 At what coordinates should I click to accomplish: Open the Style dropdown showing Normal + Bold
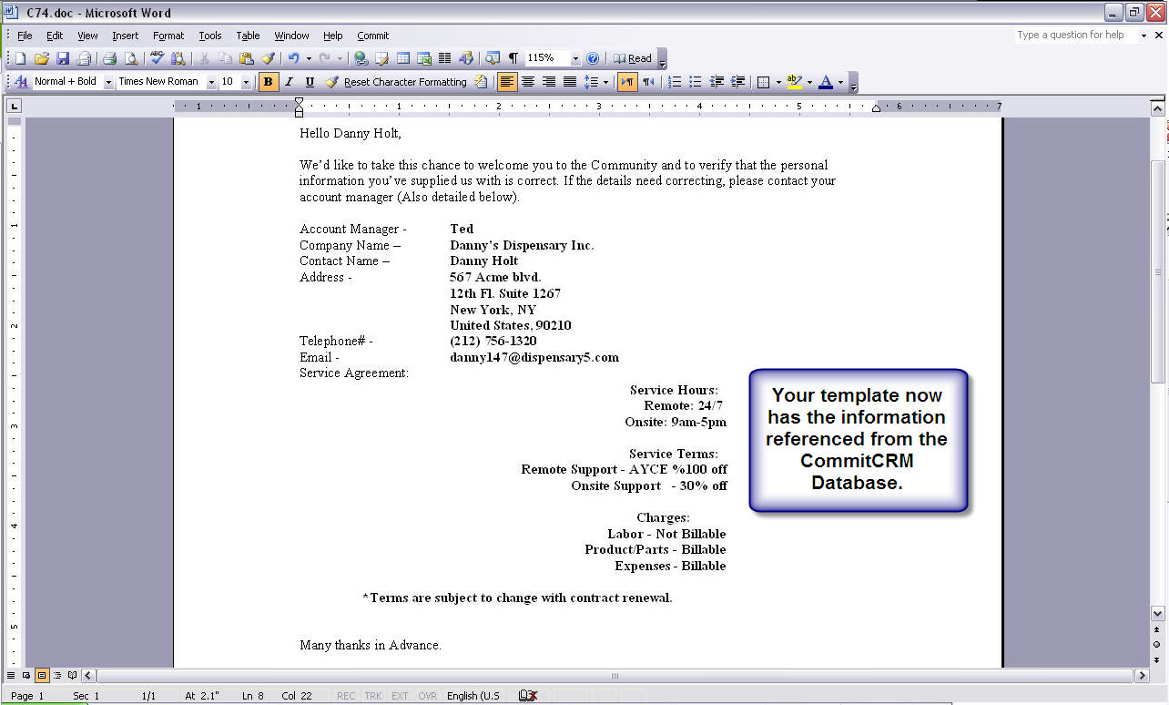(x=108, y=82)
